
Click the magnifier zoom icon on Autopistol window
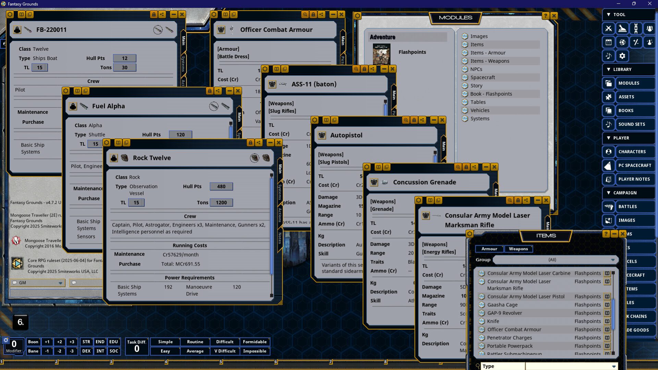coord(405,120)
